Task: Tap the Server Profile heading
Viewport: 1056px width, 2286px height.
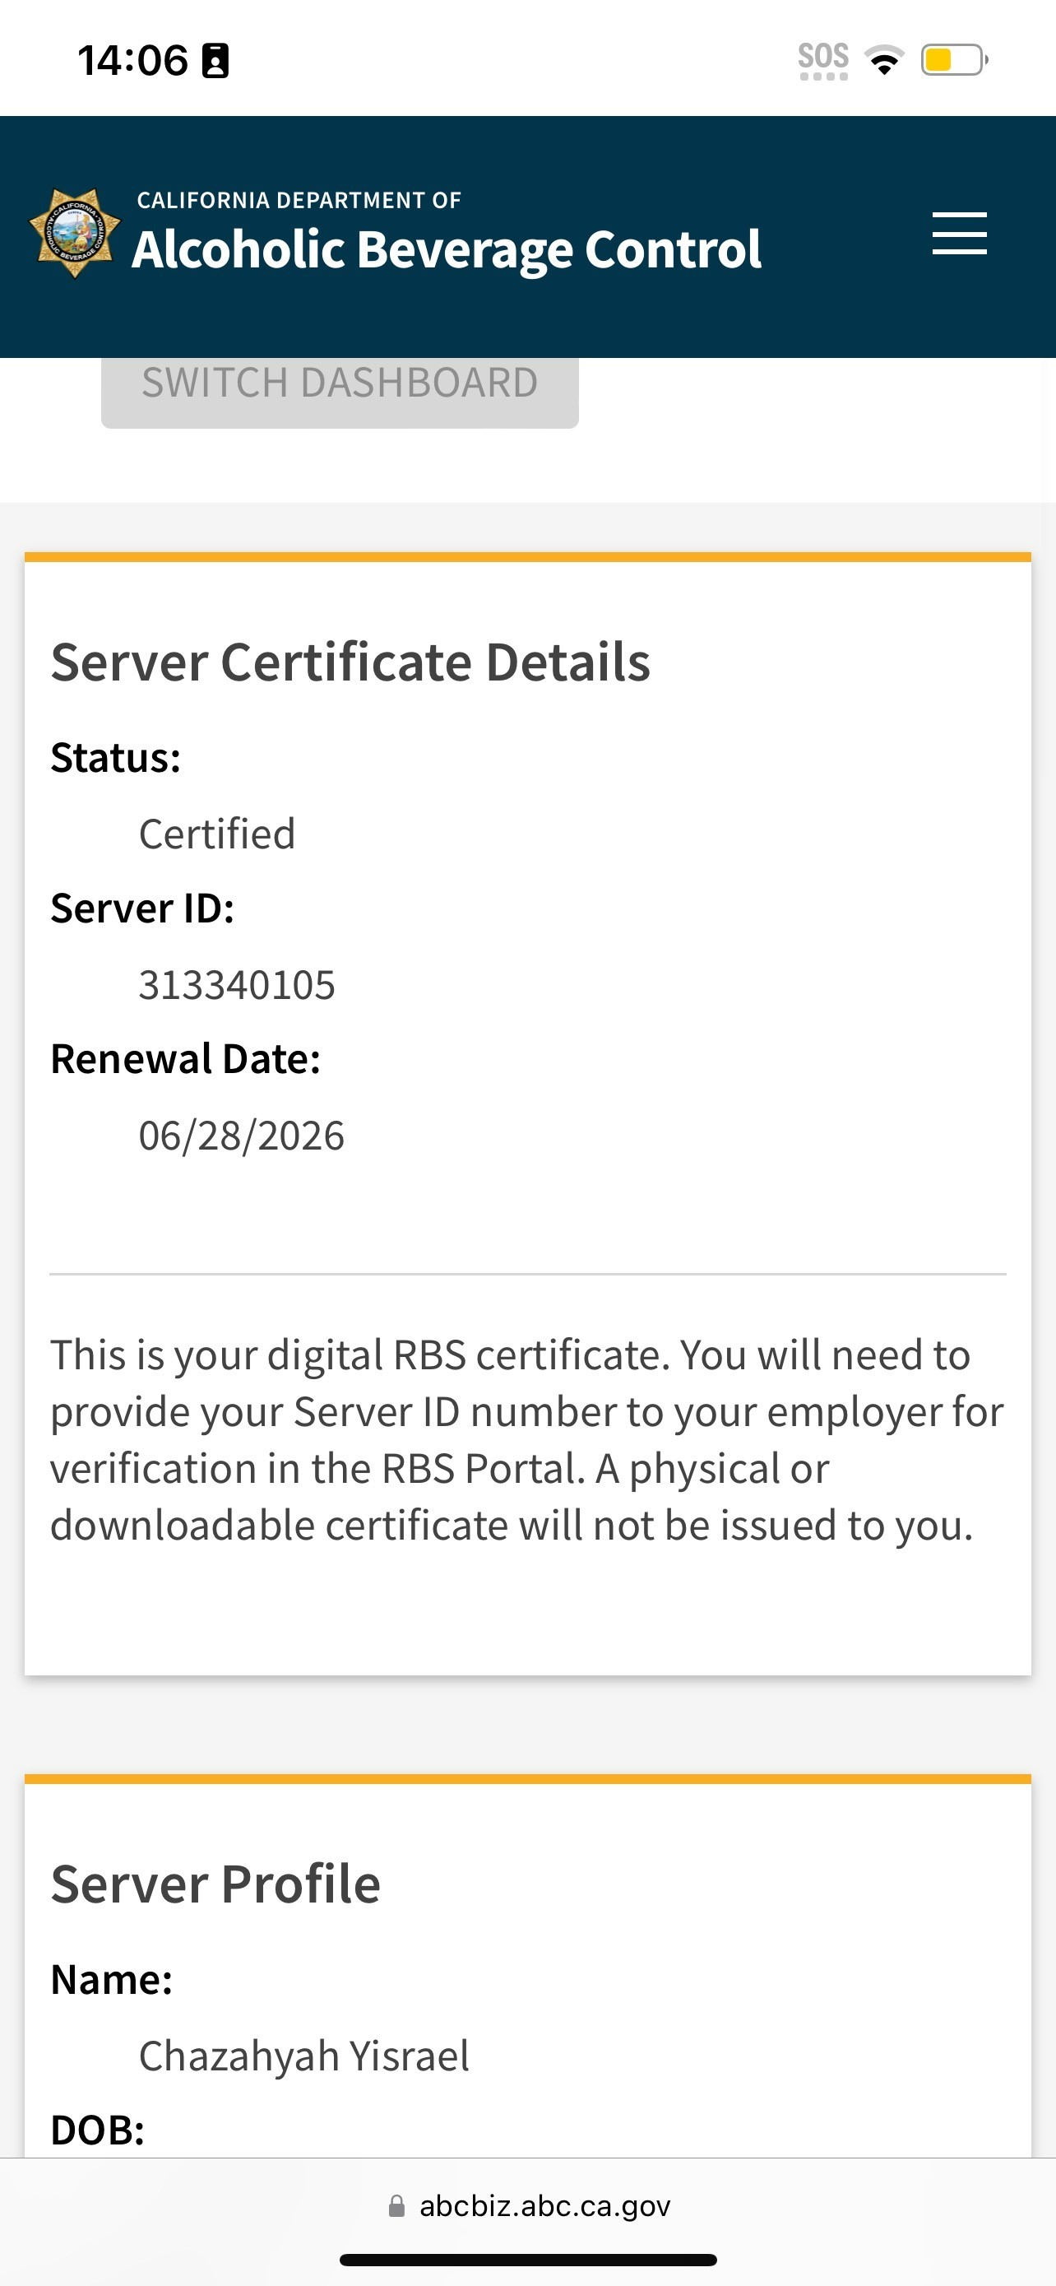Action: click(215, 1884)
